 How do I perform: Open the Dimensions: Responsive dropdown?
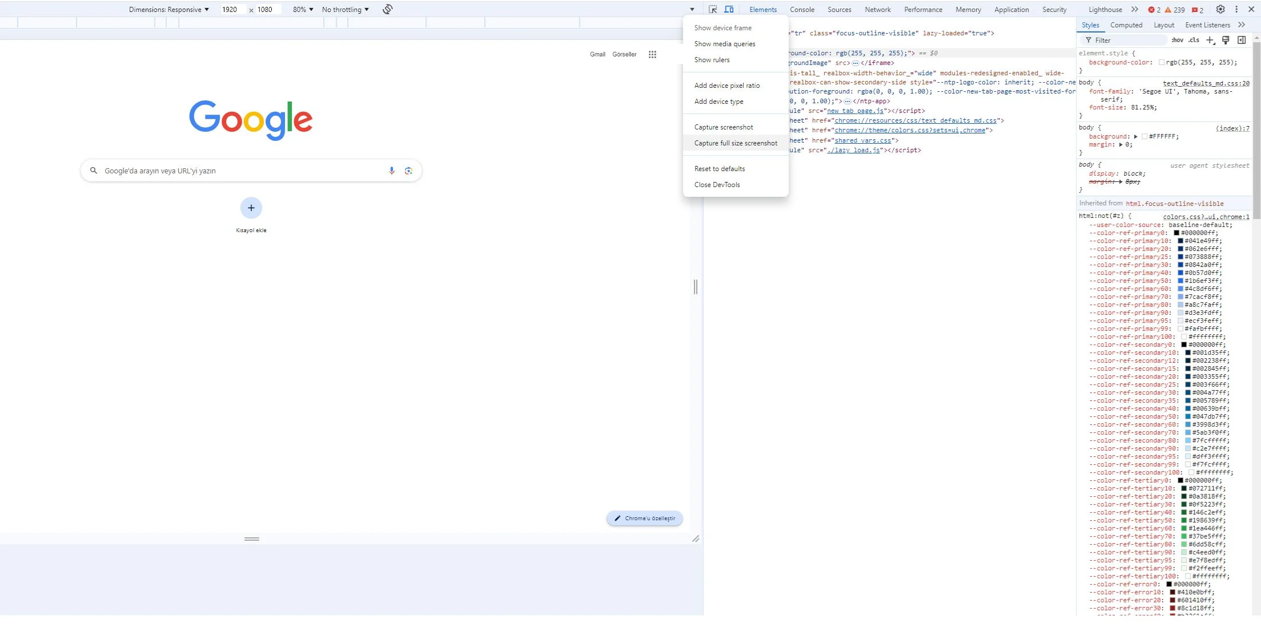point(168,9)
